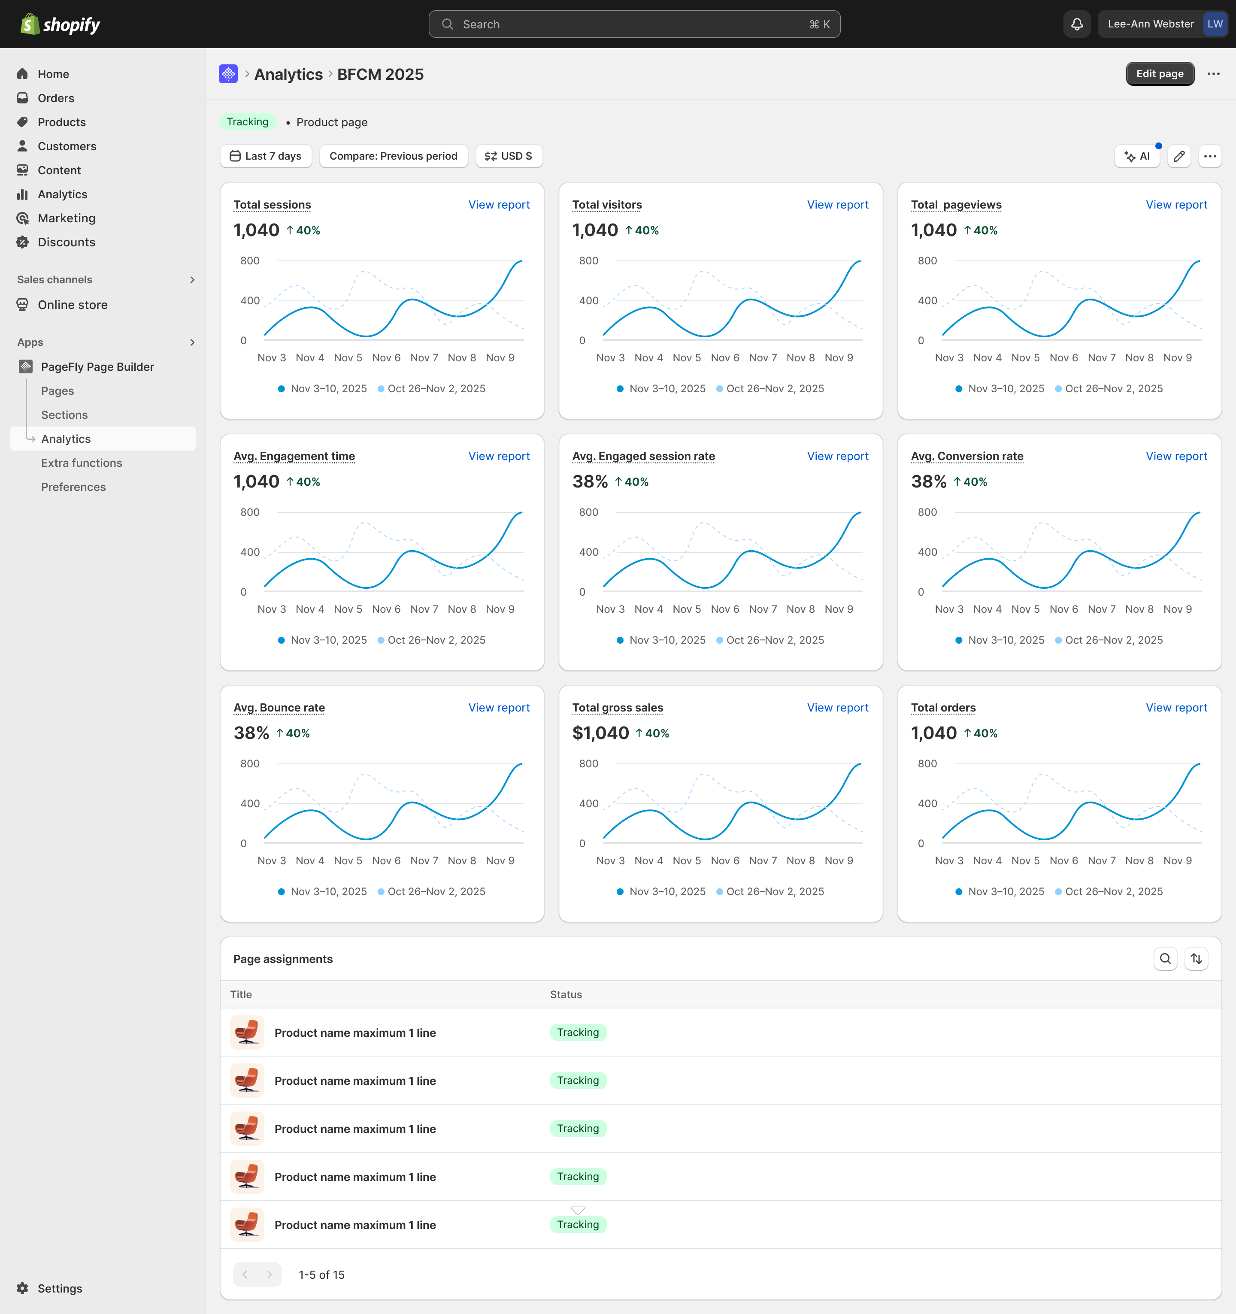The height and width of the screenshot is (1314, 1236).
Task: Switch to the Pages menu item
Action: click(58, 391)
